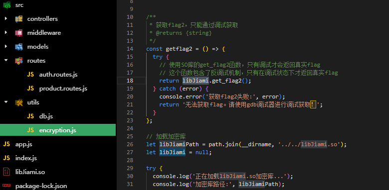Viewport: 389px width, 190px height.
Task: Click the libJiami variable on line 27
Action: pyautogui.click(x=172, y=152)
